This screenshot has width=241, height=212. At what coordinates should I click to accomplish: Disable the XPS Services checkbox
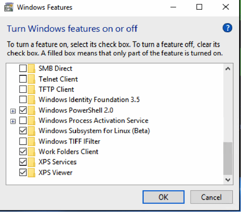[23, 162]
